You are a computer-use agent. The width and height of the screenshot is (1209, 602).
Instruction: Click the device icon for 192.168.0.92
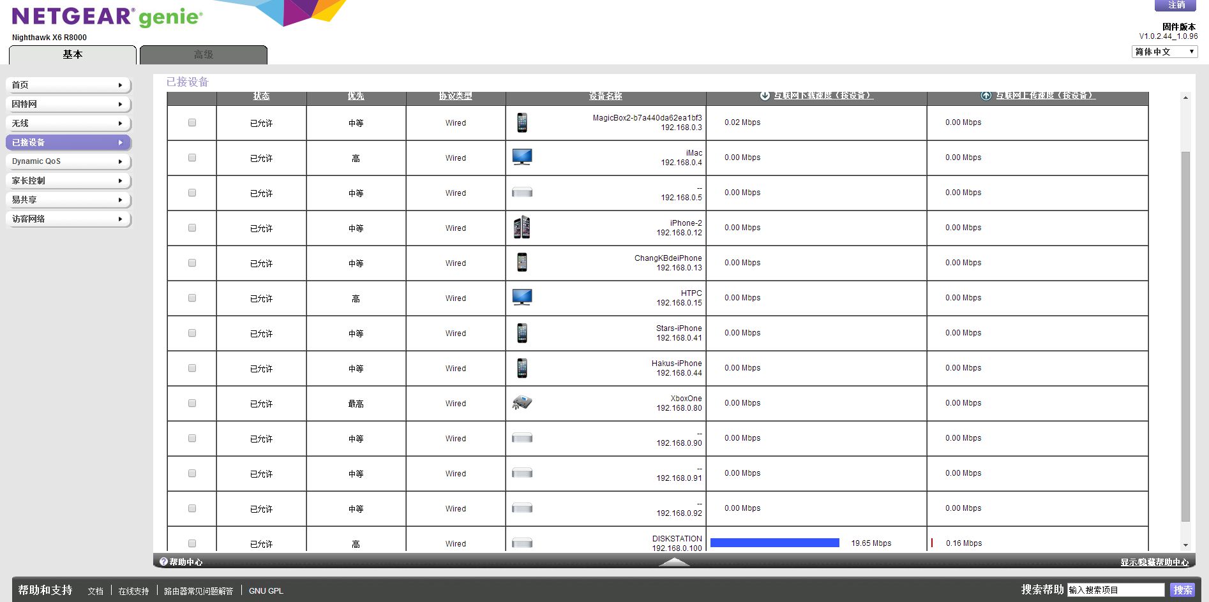point(522,508)
